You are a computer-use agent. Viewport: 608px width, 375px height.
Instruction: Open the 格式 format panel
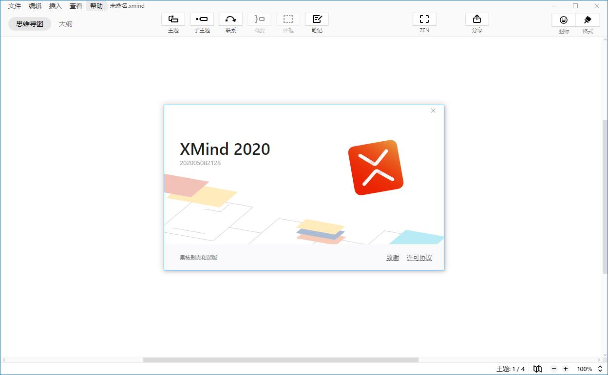(x=587, y=23)
